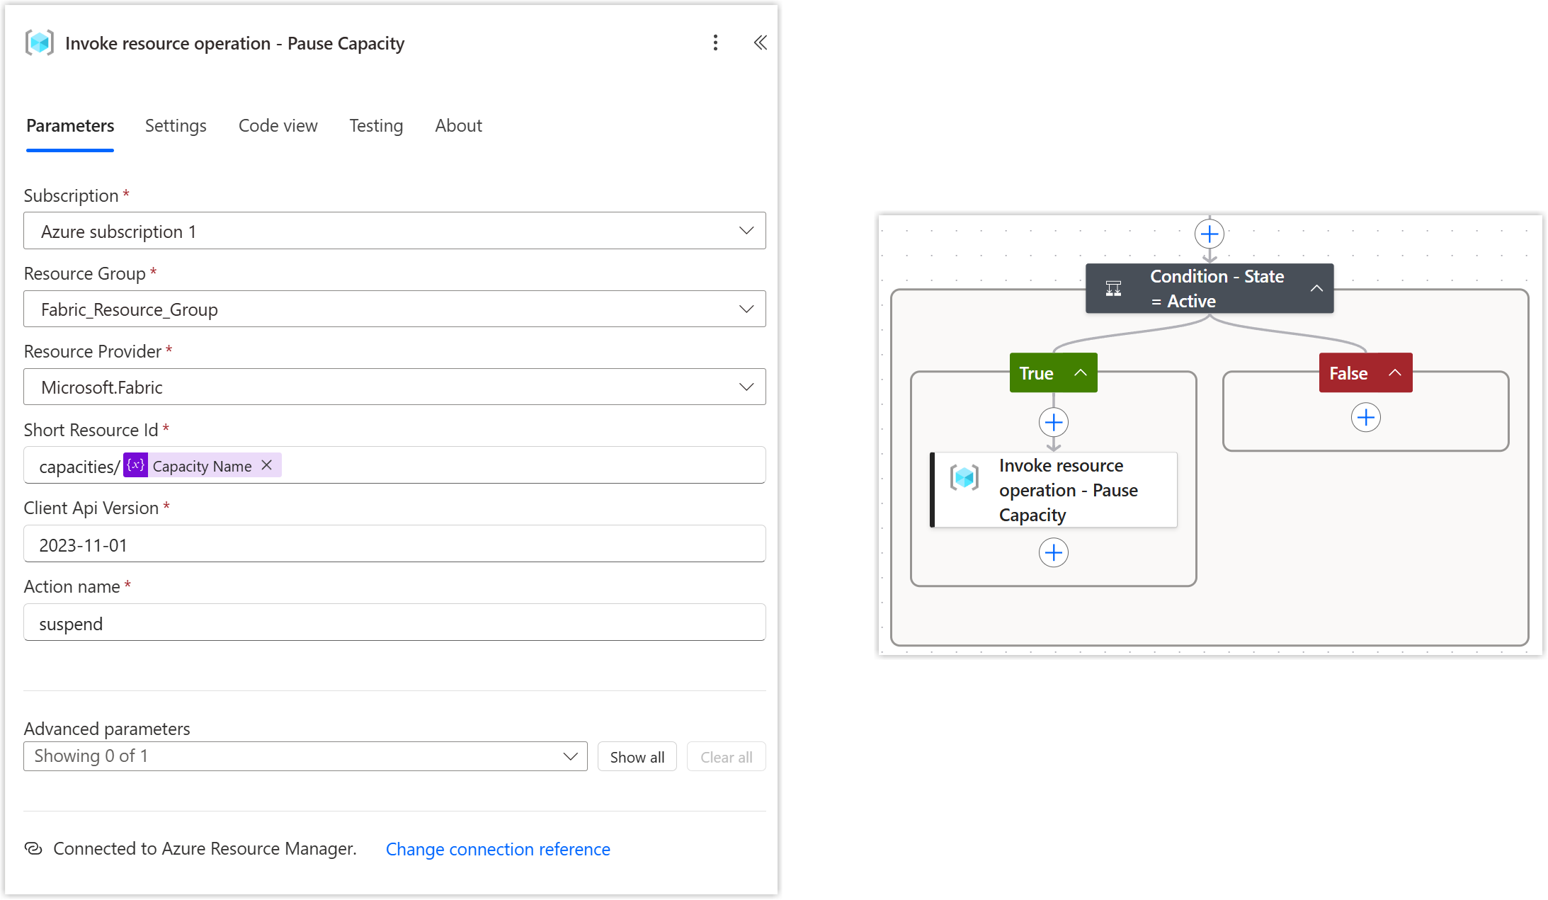Click the Show all button
The width and height of the screenshot is (1548, 900).
[637, 757]
